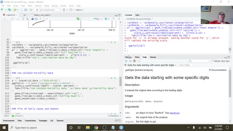Click the Workspace Panes grid icon
Viewport: 233px width, 131px height.
[71, 10]
